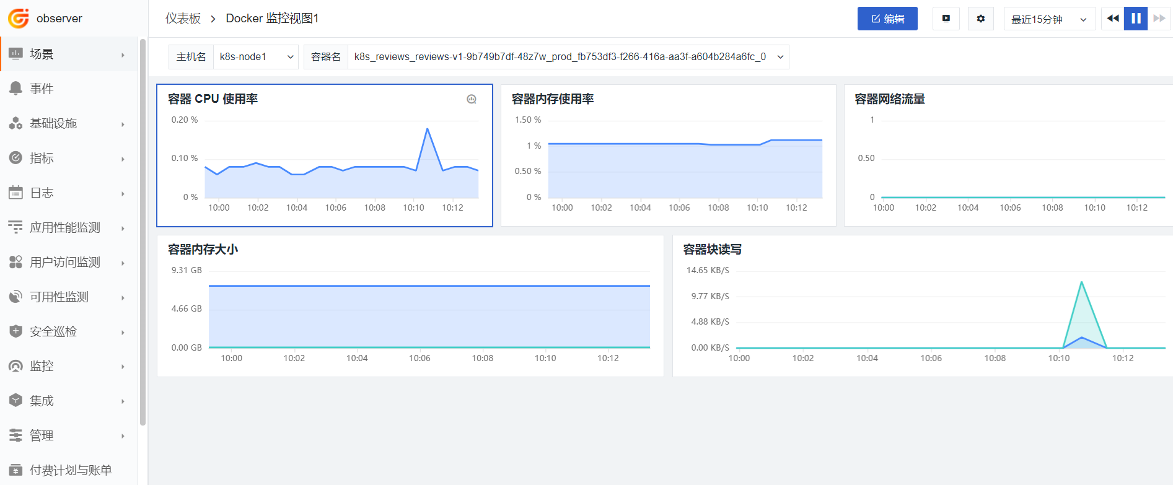
Task: Expand the 可用性监测 submenu arrow
Action: pyautogui.click(x=123, y=298)
